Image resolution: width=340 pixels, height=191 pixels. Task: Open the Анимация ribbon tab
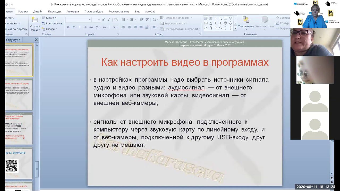[x=73, y=11]
